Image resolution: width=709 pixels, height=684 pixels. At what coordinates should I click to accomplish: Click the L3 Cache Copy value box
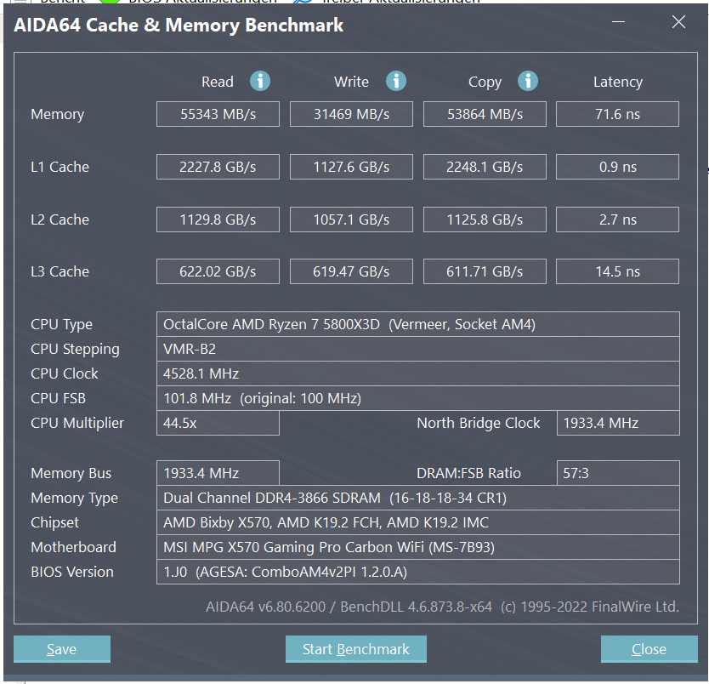click(x=485, y=271)
